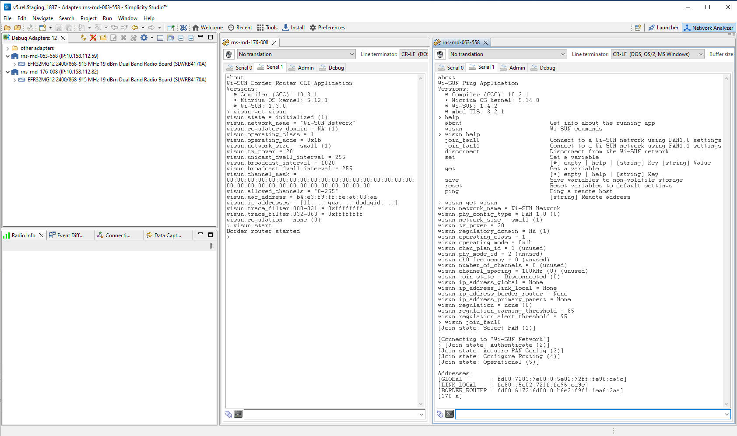Expand the other adapters folder
This screenshot has width=737, height=436.
click(x=8, y=48)
